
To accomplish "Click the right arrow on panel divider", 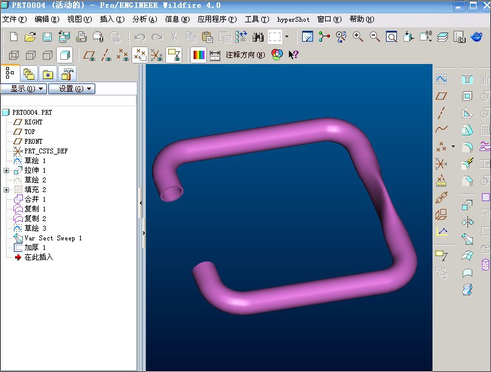I will pyautogui.click(x=144, y=233).
